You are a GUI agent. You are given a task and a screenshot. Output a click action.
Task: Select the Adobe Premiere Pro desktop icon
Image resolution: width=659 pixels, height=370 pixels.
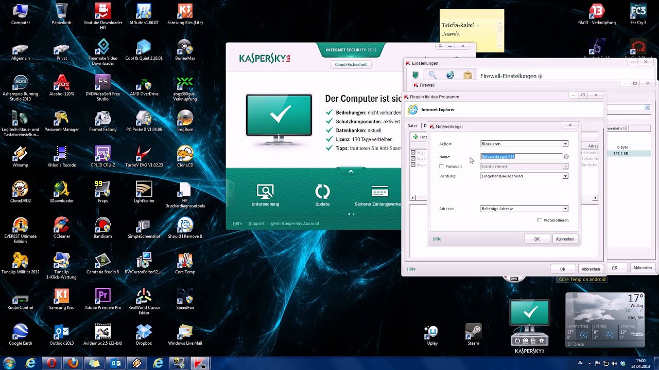click(102, 299)
